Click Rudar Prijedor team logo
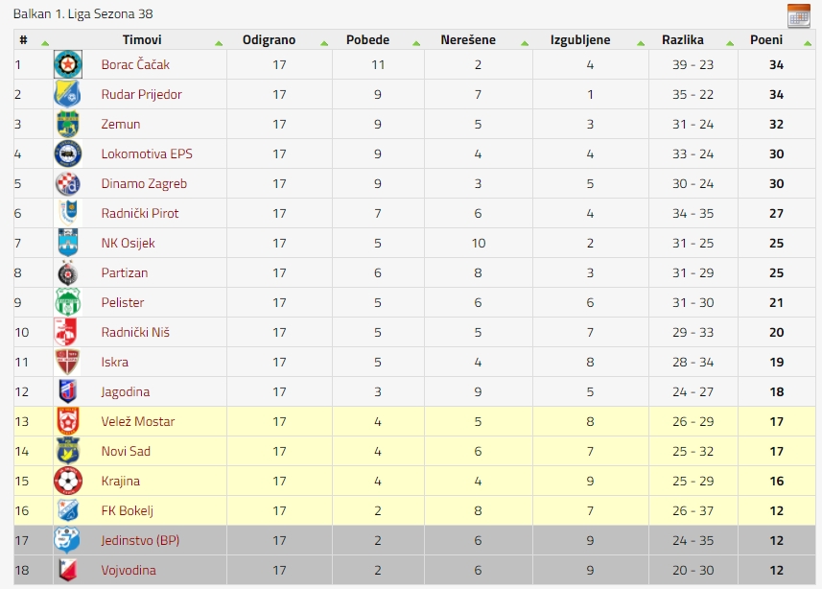Image resolution: width=822 pixels, height=589 pixels. click(x=68, y=94)
